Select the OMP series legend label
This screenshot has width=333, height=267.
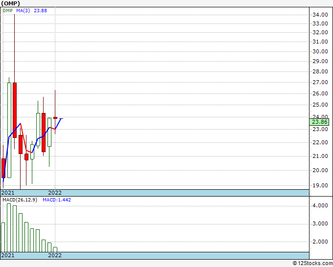point(8,11)
